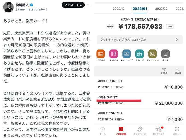
Task: Show payment details with 詳細 button
Action: point(170,27)
